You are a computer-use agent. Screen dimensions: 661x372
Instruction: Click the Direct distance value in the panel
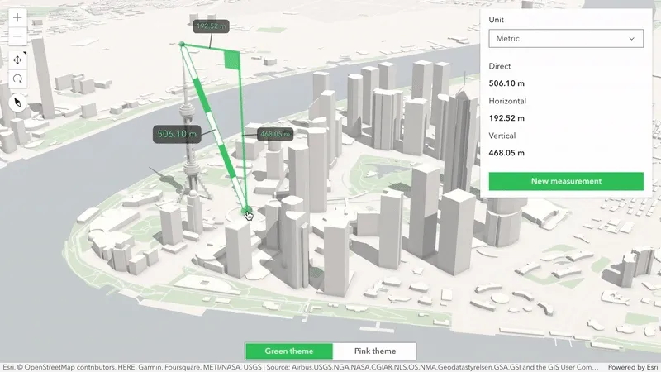coord(506,83)
